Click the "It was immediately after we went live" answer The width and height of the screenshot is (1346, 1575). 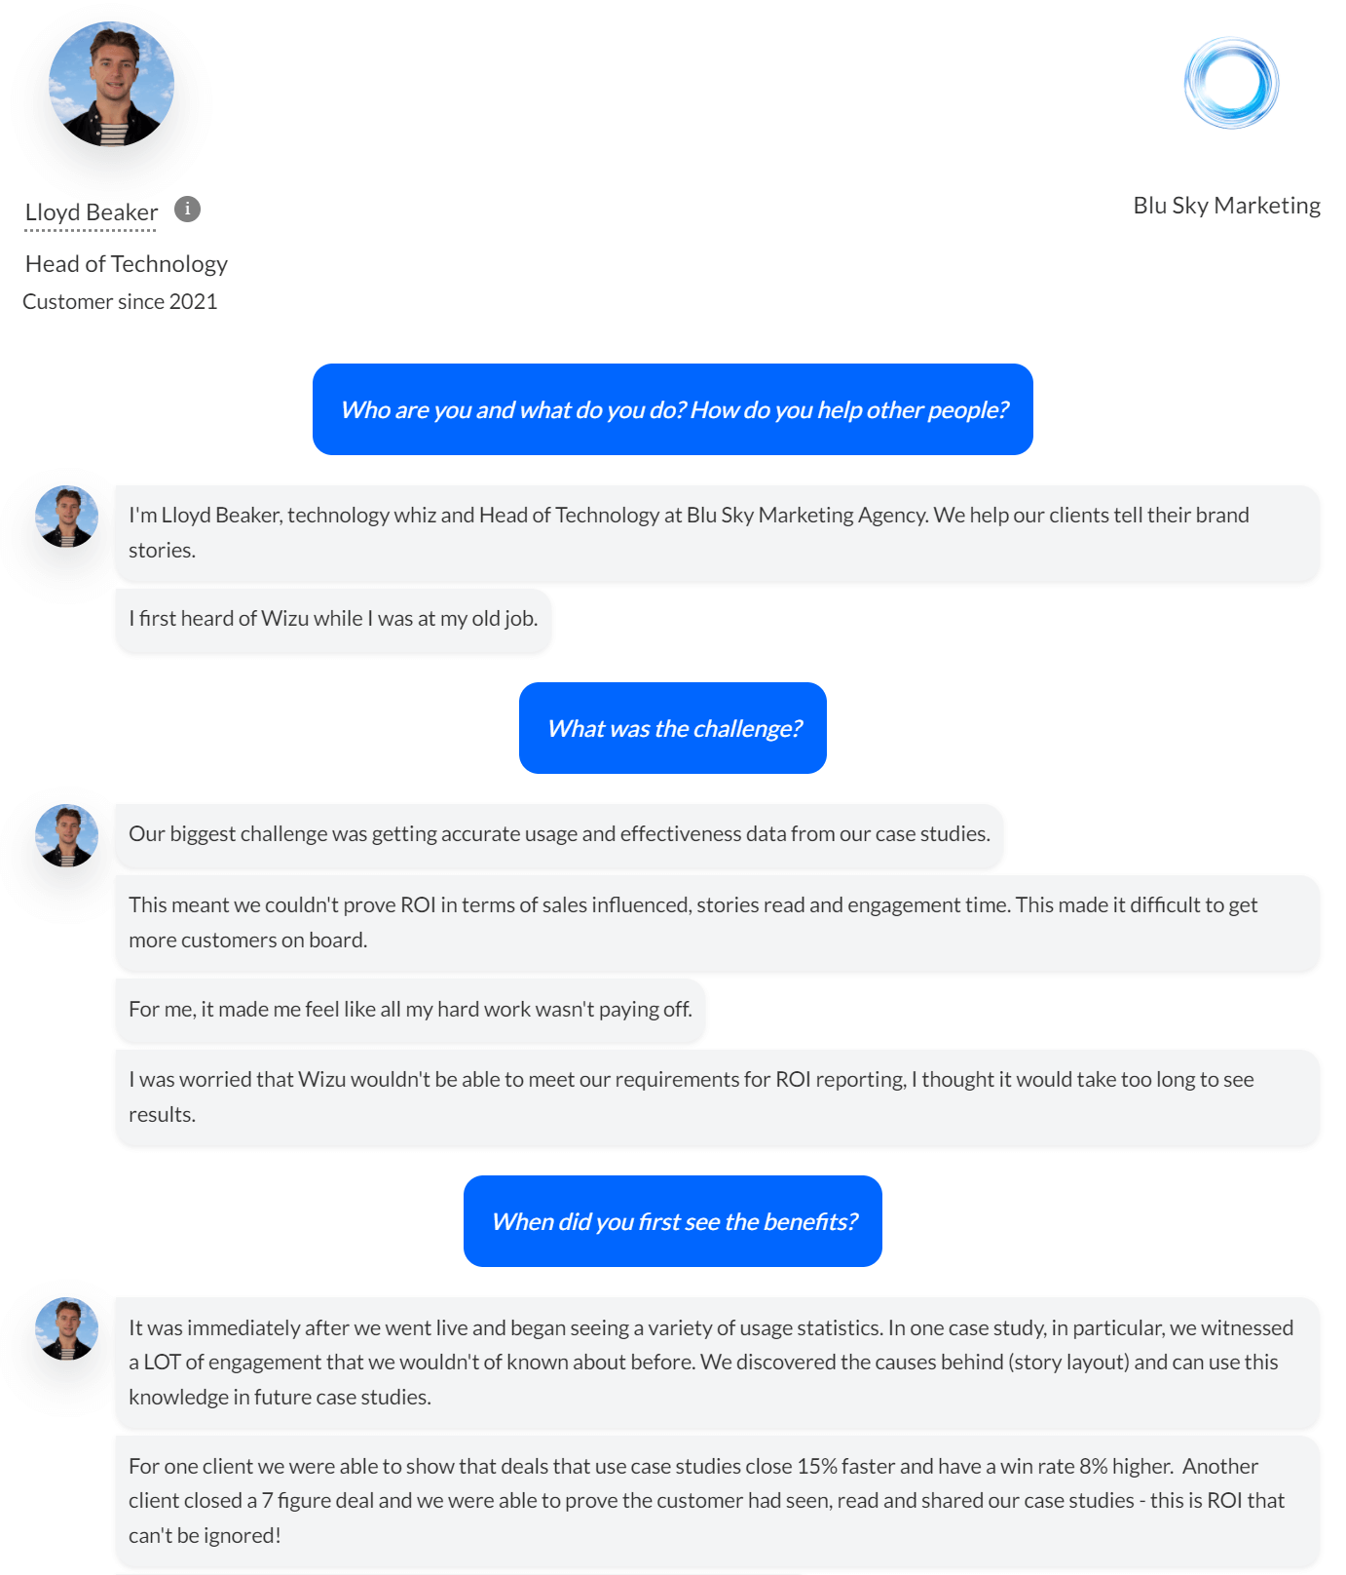(x=716, y=1362)
